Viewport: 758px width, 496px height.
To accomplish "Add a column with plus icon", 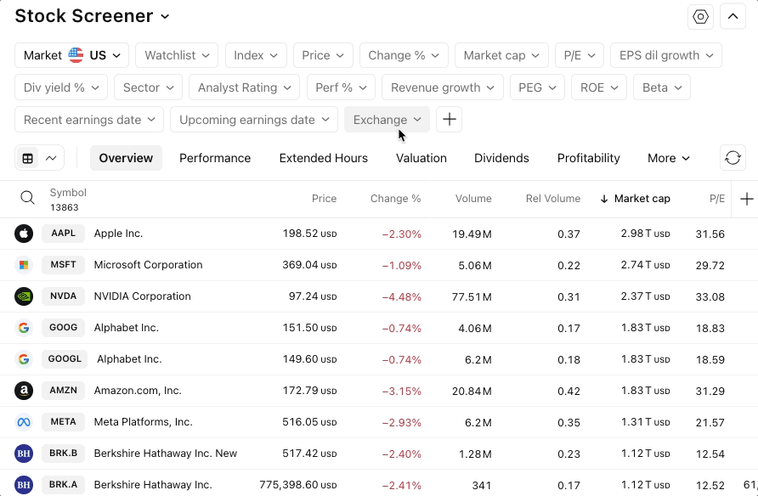I will click(746, 199).
